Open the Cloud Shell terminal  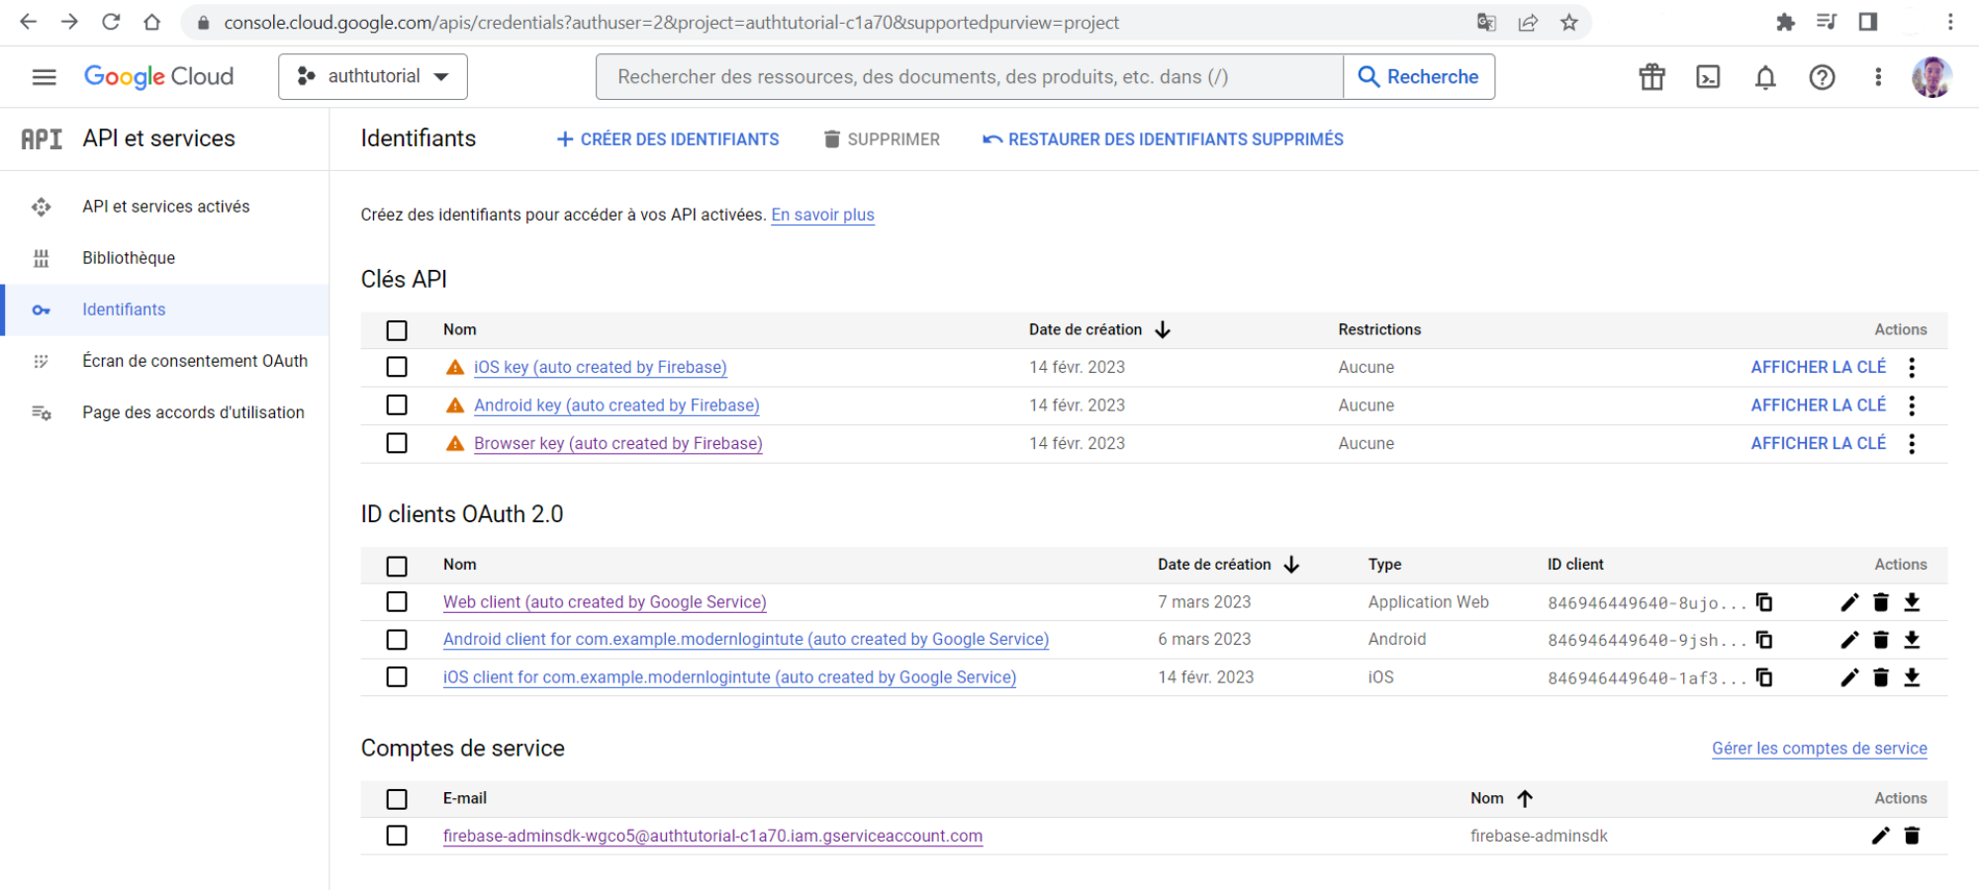(x=1708, y=76)
